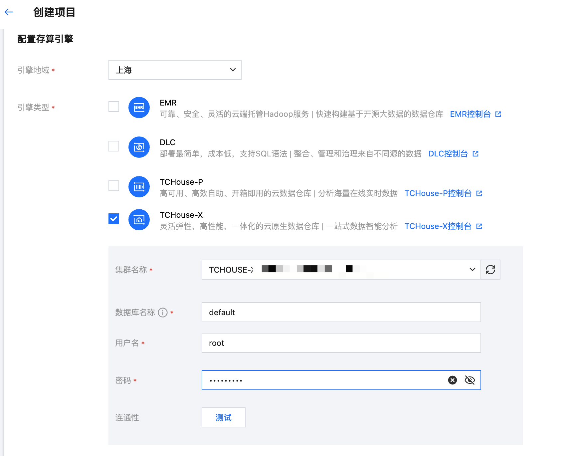Open the DLC控制台 link
Viewport: 563px width, 456px height.
(x=448, y=154)
